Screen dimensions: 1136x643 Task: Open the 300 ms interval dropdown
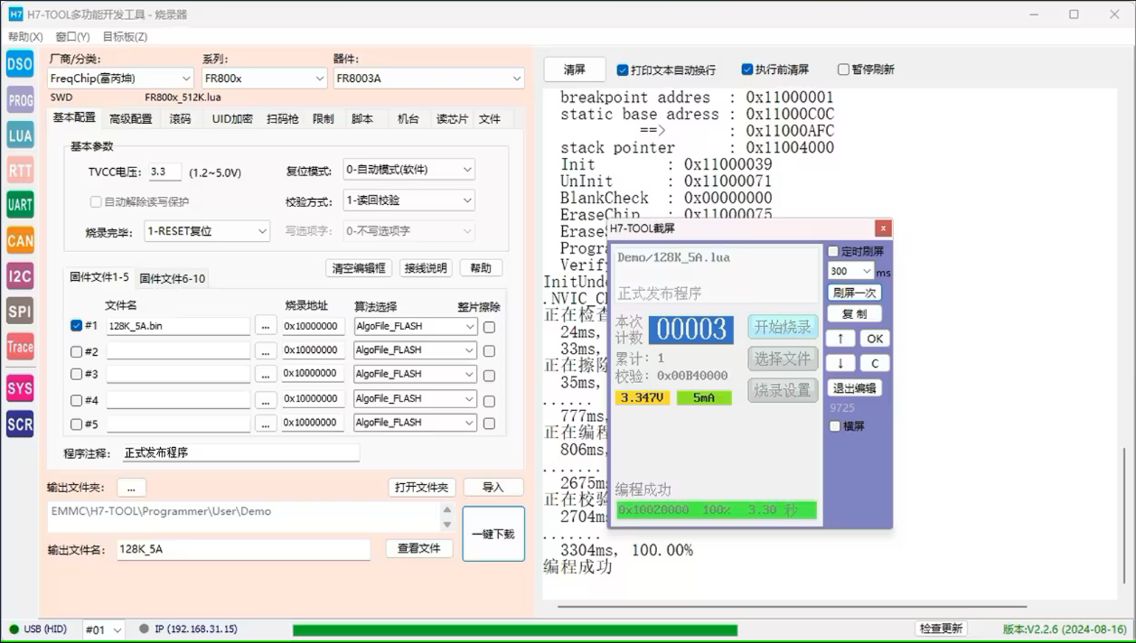pos(850,271)
